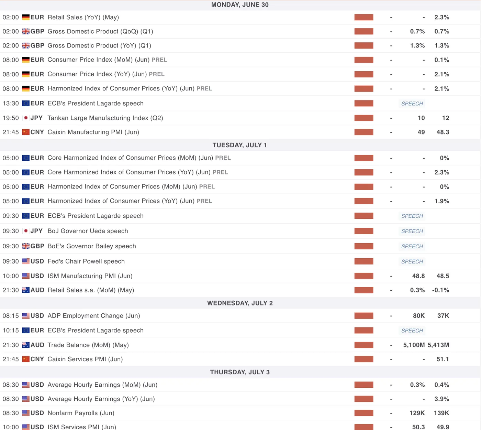The width and height of the screenshot is (481, 430).
Task: Select the Wednesday, July 2 date header
Action: point(240,303)
